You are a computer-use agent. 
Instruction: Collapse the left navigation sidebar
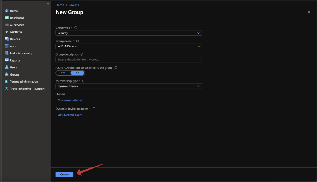[48, 4]
